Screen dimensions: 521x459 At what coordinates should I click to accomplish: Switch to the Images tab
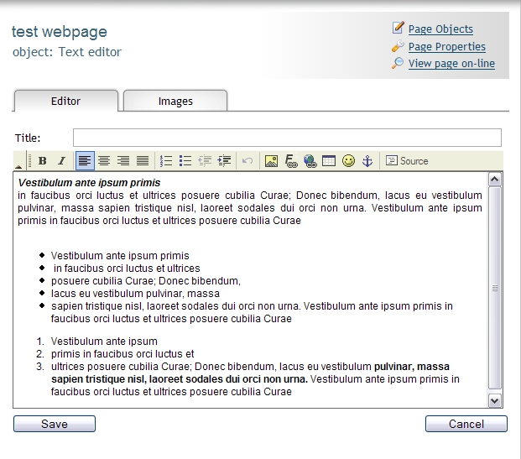pyautogui.click(x=175, y=101)
